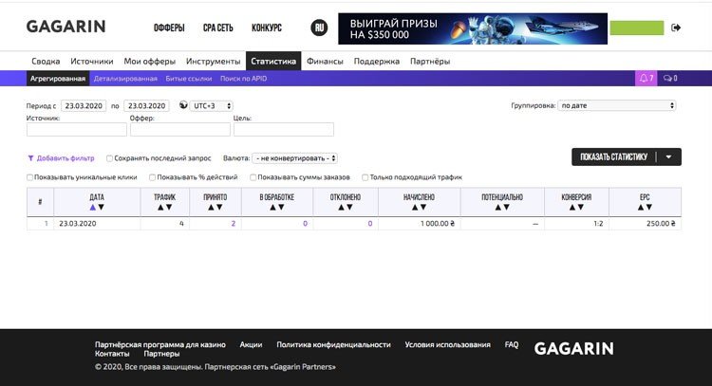Enable Сохранять последний запрос checkbox
Screen dimensions: 712x386
(x=109, y=158)
